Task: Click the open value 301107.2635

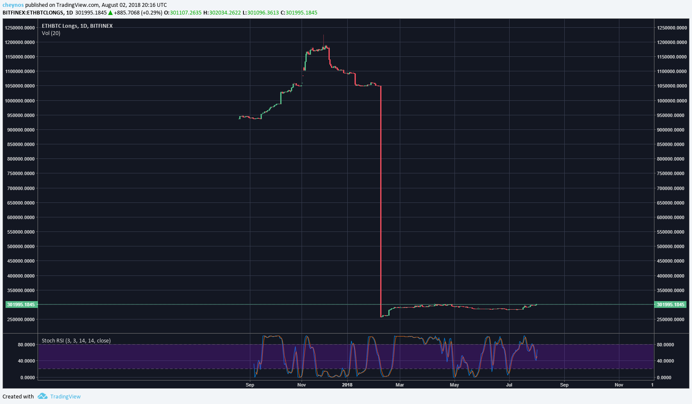Action: click(x=186, y=12)
